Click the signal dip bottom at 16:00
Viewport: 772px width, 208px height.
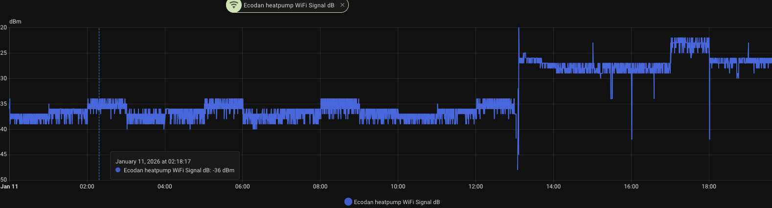[632, 138]
